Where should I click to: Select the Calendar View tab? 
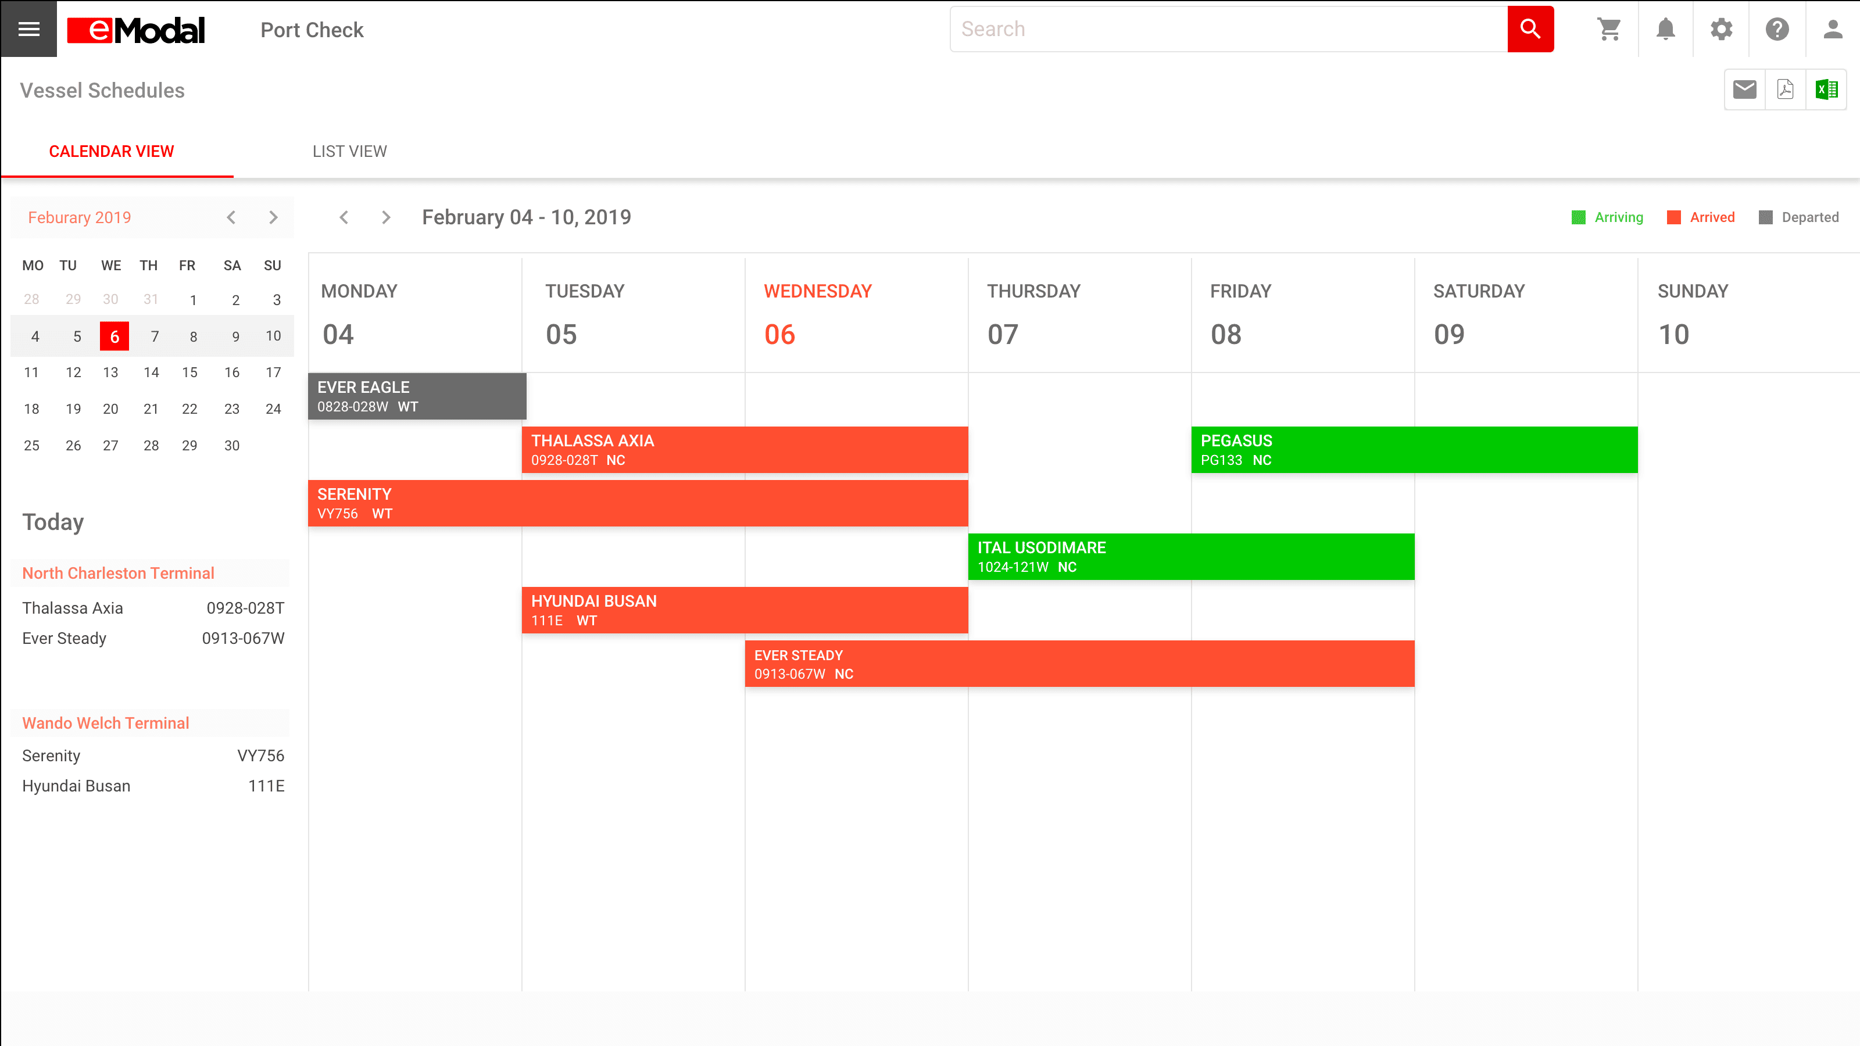point(111,152)
